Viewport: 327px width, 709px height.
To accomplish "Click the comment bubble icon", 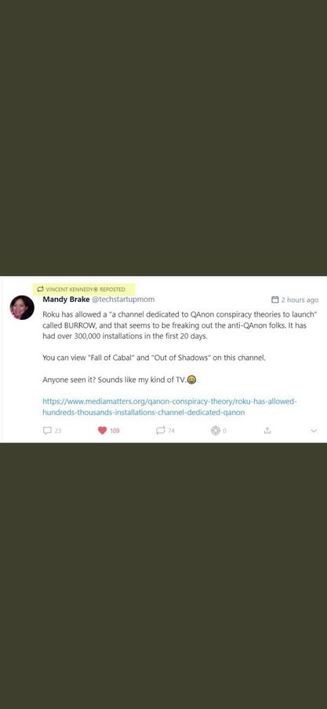I will coord(47,431).
